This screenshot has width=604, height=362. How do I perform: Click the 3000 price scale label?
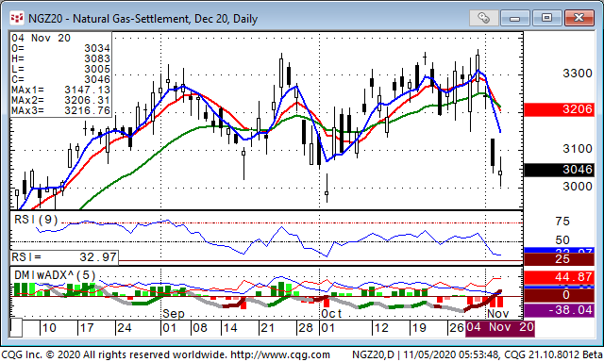(578, 187)
